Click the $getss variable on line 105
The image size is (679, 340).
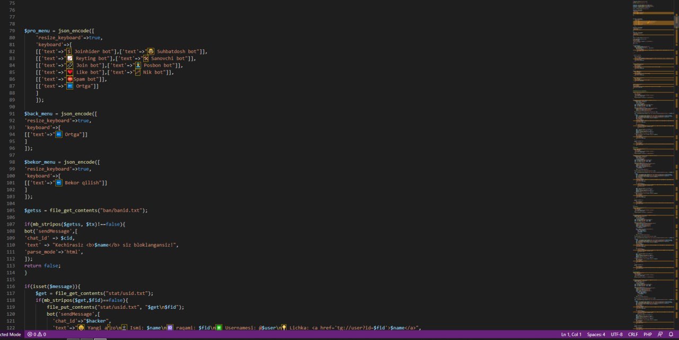pos(34,210)
